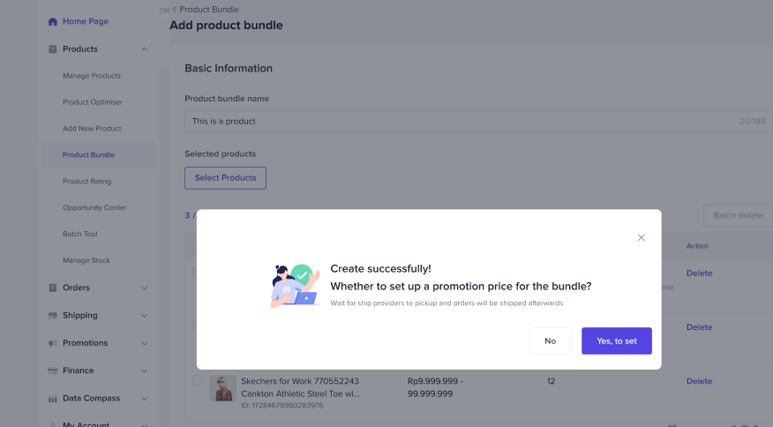Click the Orders clipboard icon
This screenshot has height=427, width=773.
[x=53, y=288]
